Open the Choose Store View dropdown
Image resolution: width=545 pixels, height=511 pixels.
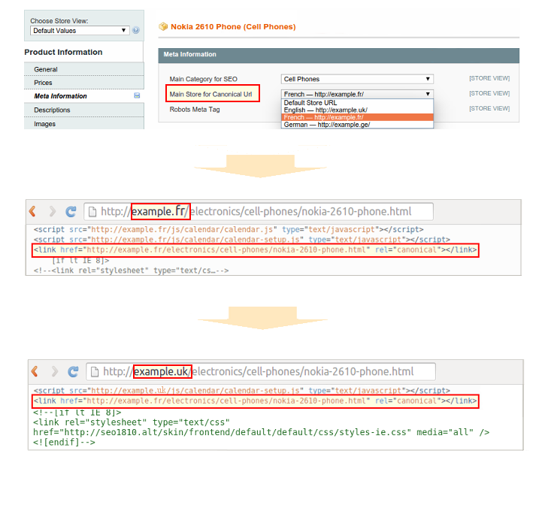coord(80,31)
